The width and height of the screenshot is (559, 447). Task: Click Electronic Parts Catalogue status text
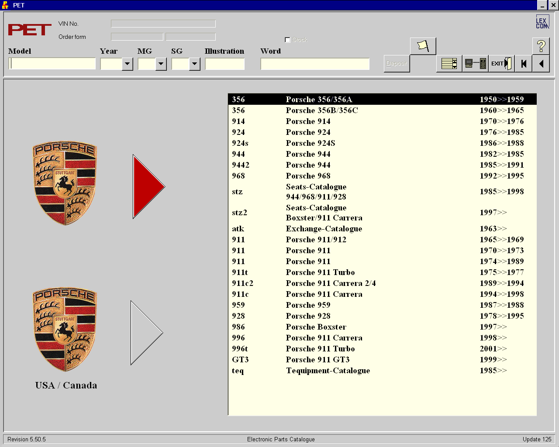(x=281, y=439)
